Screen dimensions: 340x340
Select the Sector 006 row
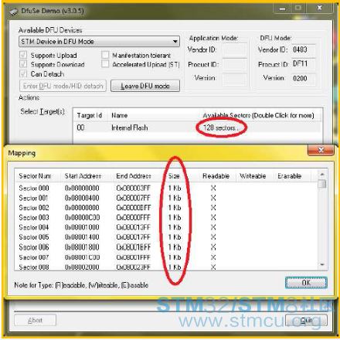click(166, 247)
